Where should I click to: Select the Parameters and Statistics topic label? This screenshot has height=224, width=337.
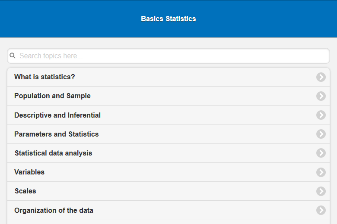[x=56, y=134]
